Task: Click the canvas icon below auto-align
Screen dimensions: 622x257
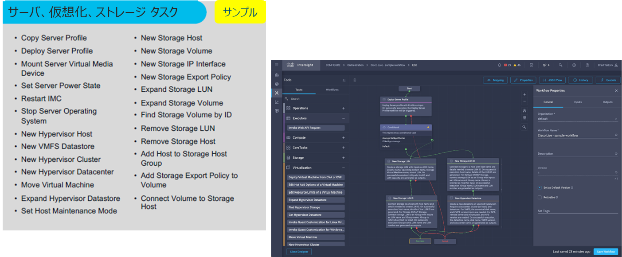Action: (524, 118)
